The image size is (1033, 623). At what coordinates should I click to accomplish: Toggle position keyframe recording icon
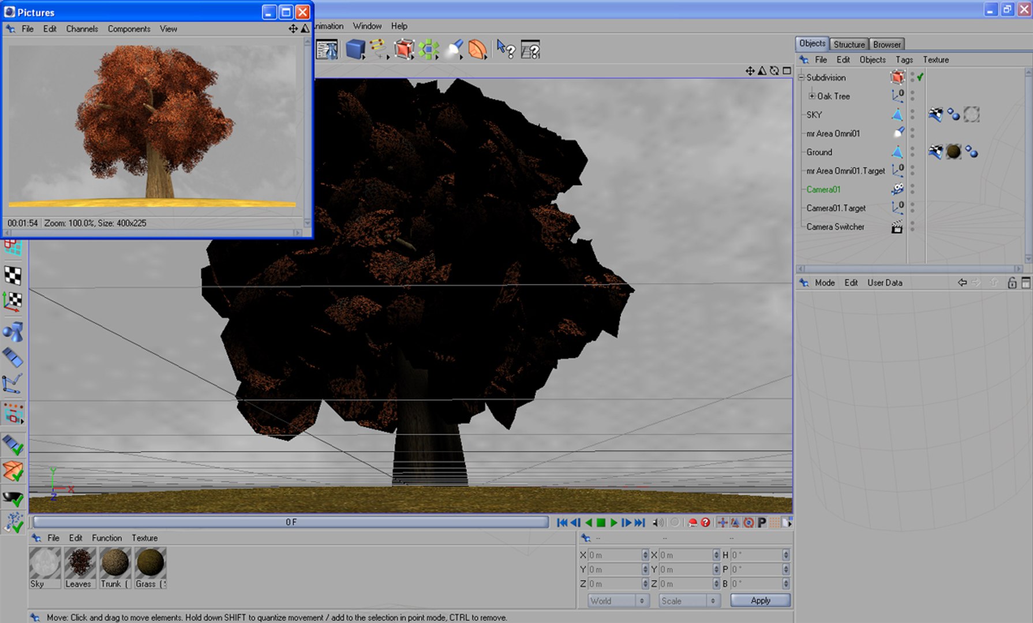[722, 523]
